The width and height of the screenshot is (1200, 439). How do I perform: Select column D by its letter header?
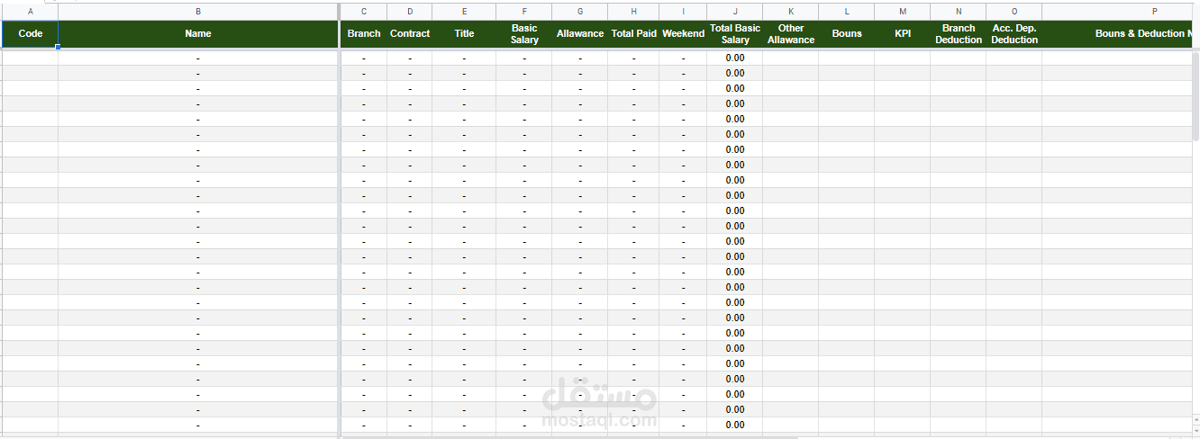coord(410,12)
